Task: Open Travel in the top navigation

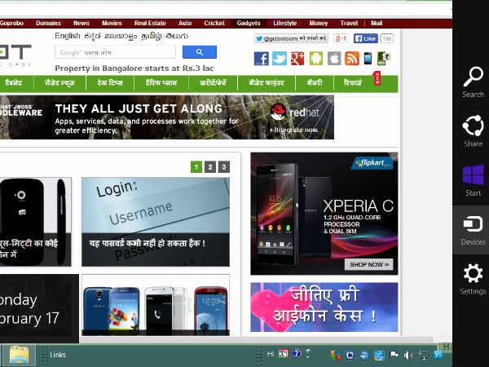Action: tap(349, 23)
